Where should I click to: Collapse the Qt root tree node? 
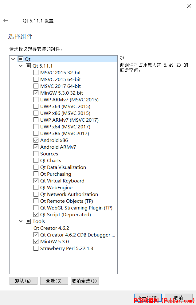click(13, 59)
